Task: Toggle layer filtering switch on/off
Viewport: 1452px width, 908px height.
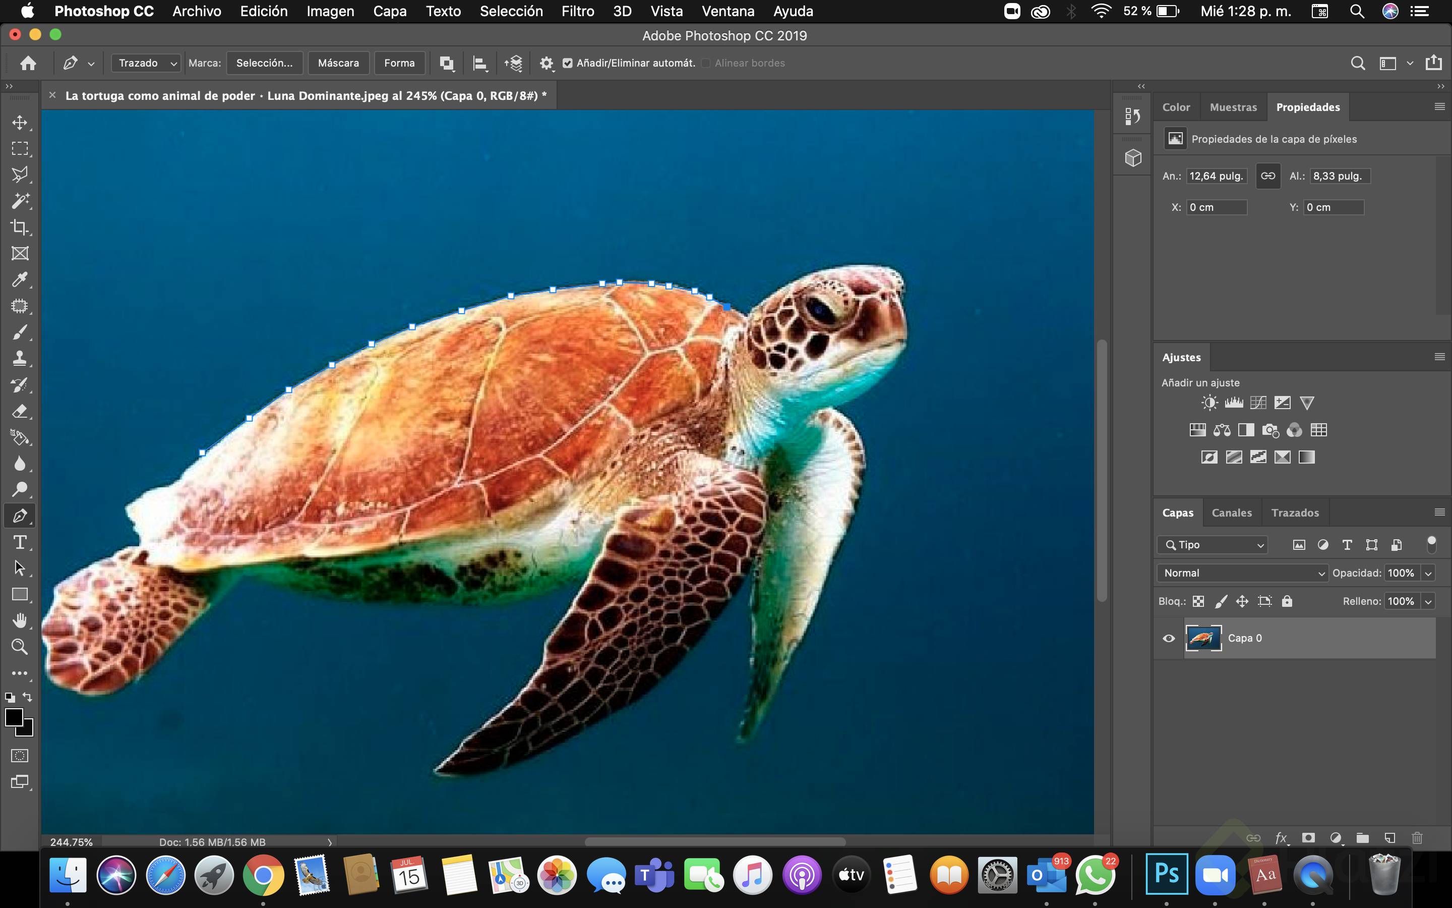Action: pyautogui.click(x=1432, y=544)
